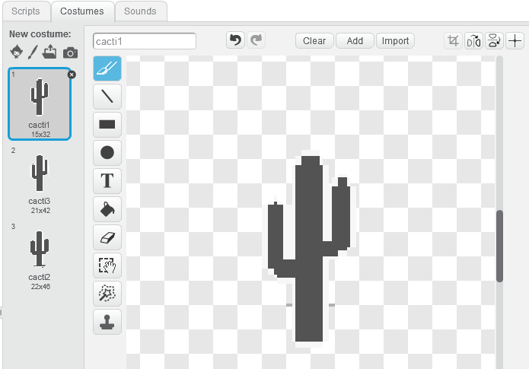Viewport: 529px width, 369px height.
Task: Choose the magic wand background remover
Action: (x=107, y=294)
